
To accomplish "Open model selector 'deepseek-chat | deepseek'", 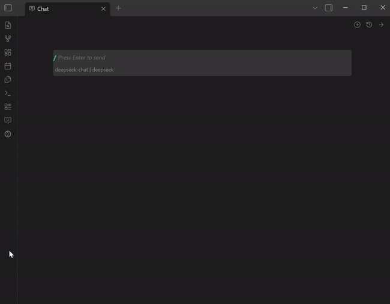I will coord(85,70).
